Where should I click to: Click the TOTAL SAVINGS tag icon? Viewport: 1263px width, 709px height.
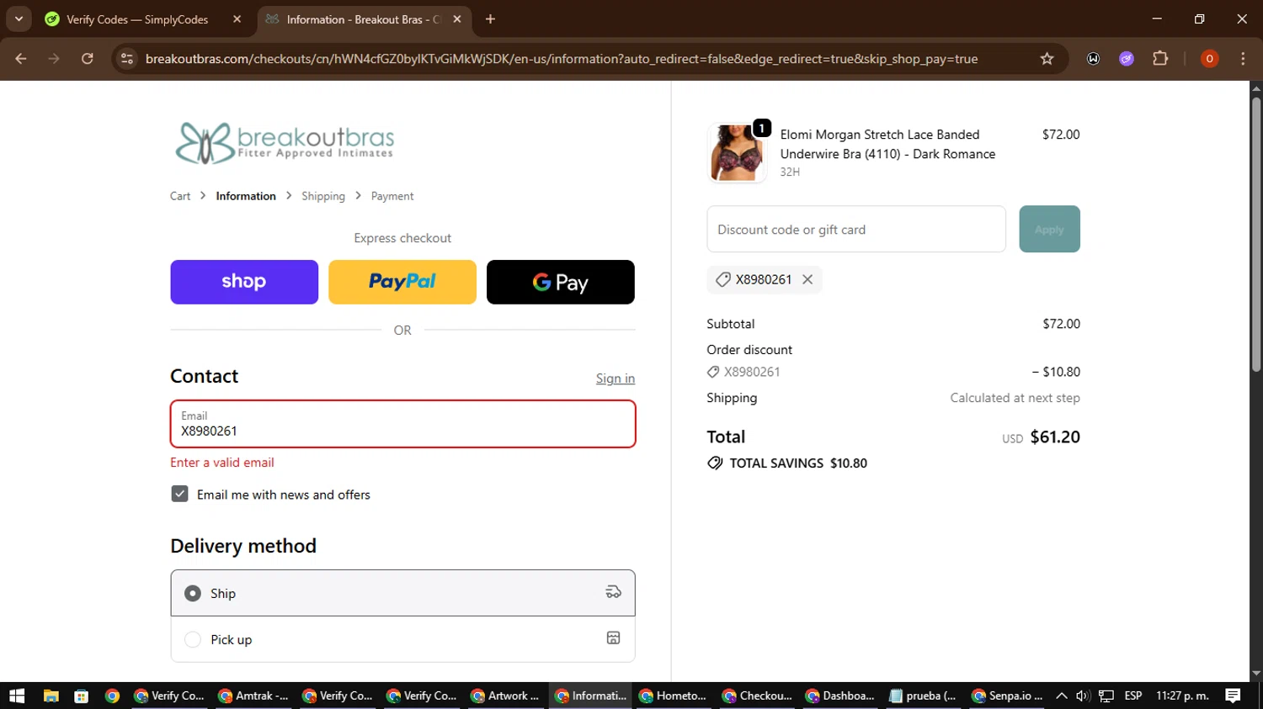[715, 463]
